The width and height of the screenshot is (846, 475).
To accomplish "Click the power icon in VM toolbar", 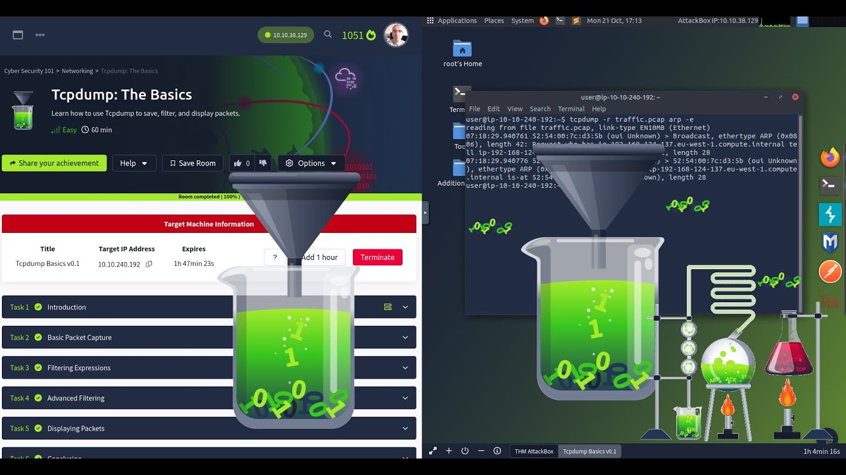I will coord(465,451).
